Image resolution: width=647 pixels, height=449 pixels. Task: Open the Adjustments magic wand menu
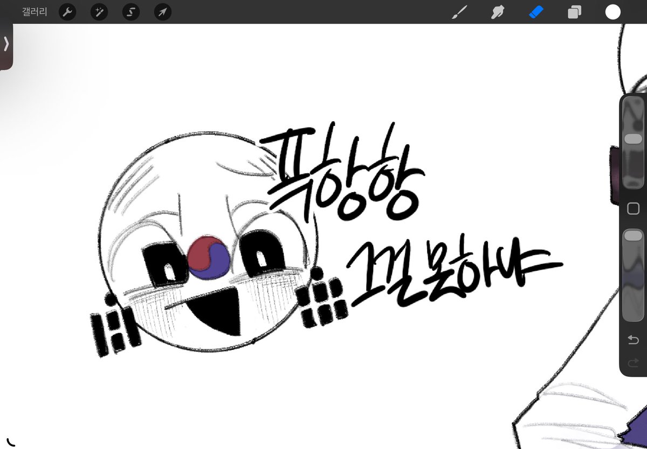point(99,12)
